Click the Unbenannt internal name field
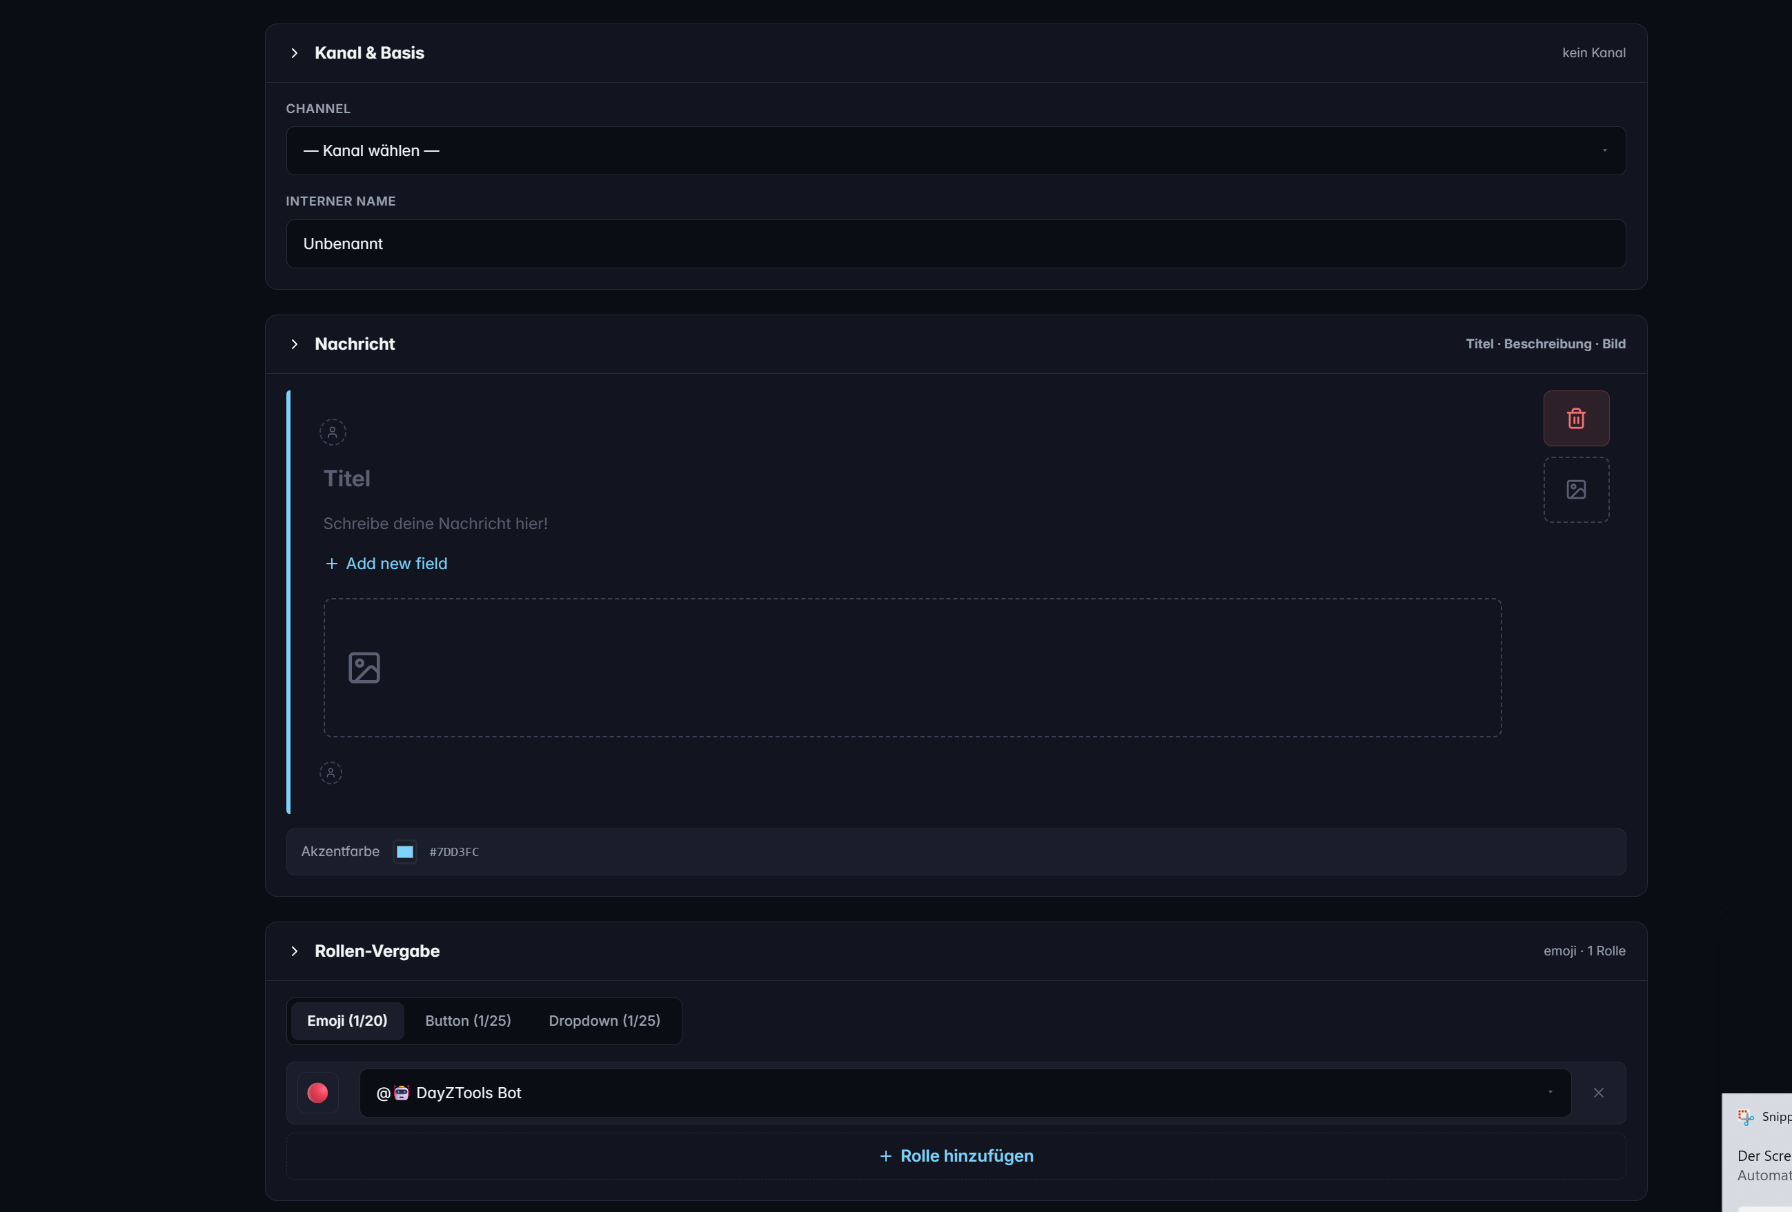The width and height of the screenshot is (1792, 1212). 956,244
